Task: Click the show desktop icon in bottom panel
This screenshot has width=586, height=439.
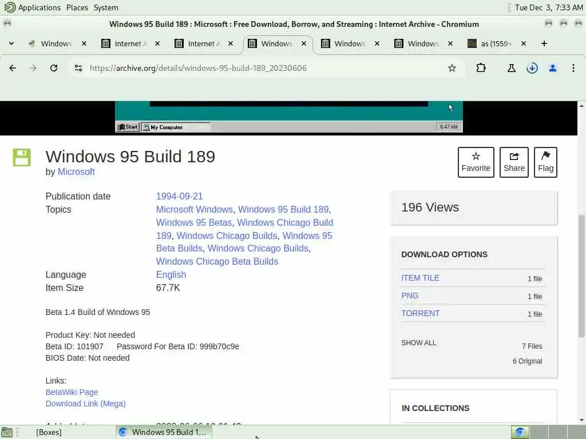Action: (7, 432)
